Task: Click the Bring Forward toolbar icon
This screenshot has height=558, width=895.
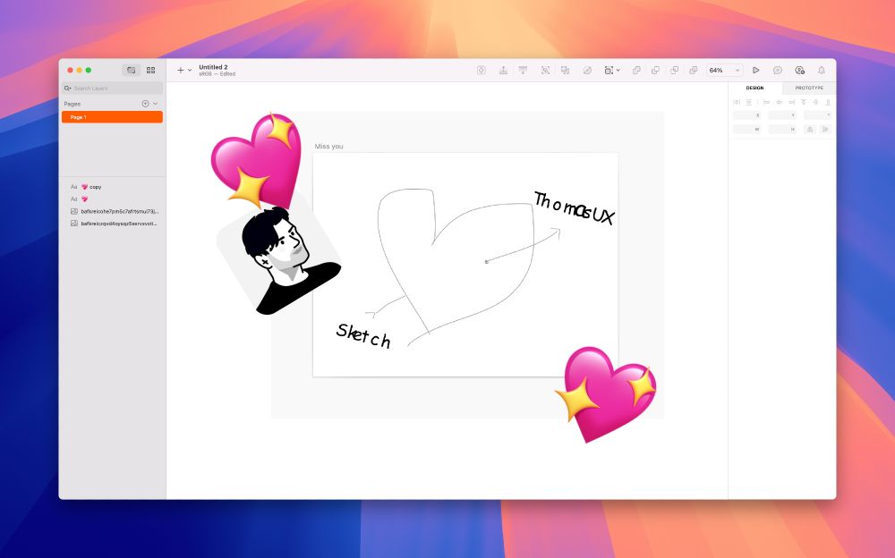Action: tap(503, 70)
